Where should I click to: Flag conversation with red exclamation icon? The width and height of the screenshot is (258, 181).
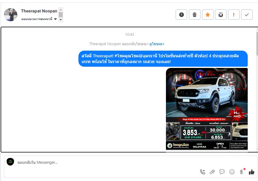pos(234,15)
